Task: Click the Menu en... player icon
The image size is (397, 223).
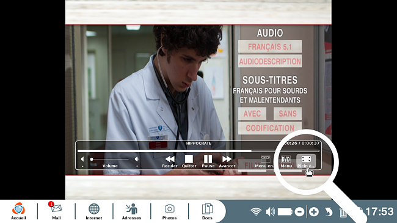Action: pos(265,161)
